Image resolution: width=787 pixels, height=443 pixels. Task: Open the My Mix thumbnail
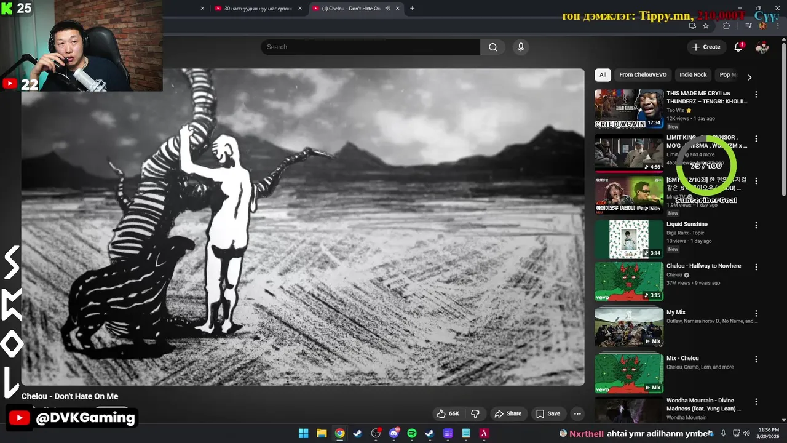pyautogui.click(x=629, y=327)
